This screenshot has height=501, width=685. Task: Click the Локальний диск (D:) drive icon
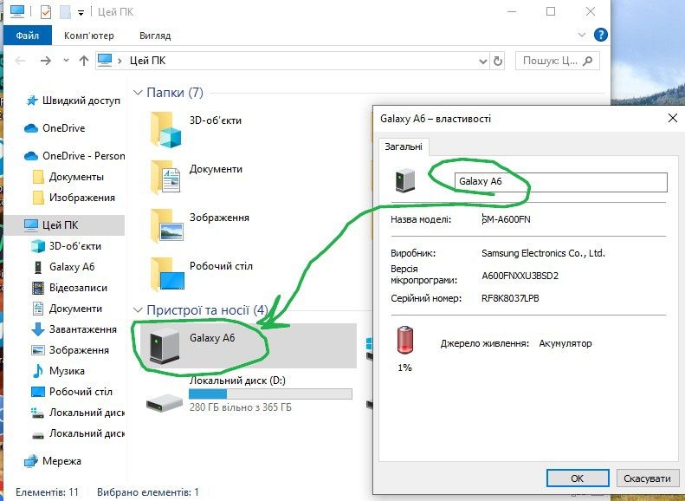164,403
